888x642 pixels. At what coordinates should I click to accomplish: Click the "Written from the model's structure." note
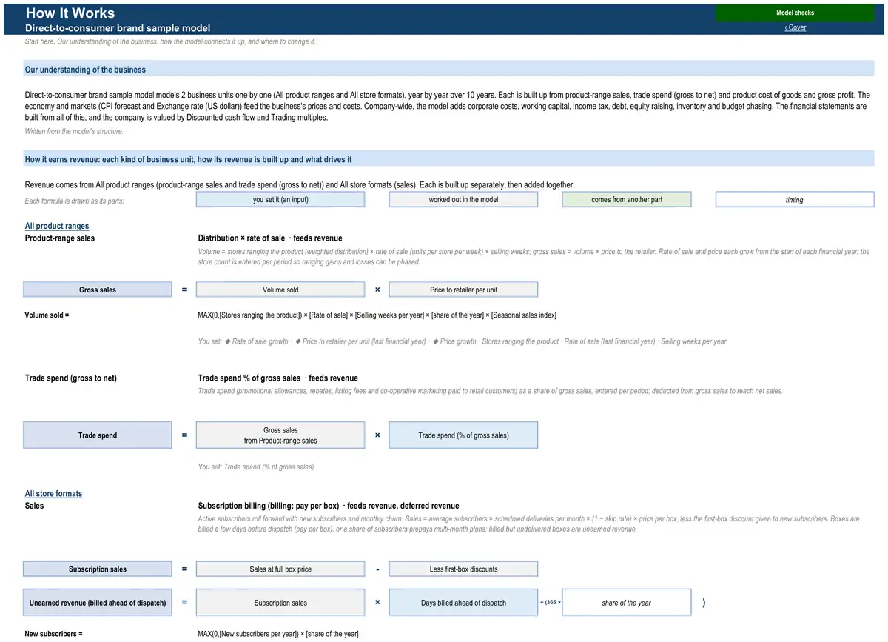click(74, 131)
